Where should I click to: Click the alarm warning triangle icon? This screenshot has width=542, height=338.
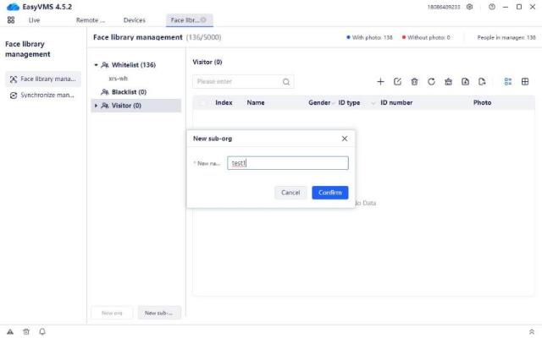pos(10,331)
